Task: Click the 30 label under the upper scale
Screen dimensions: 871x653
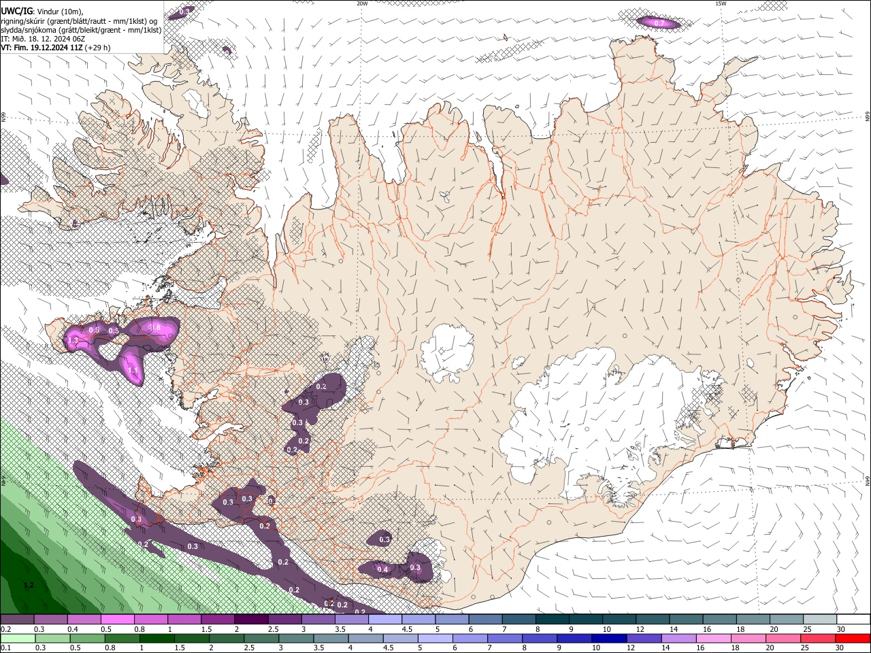Action: coord(841,629)
